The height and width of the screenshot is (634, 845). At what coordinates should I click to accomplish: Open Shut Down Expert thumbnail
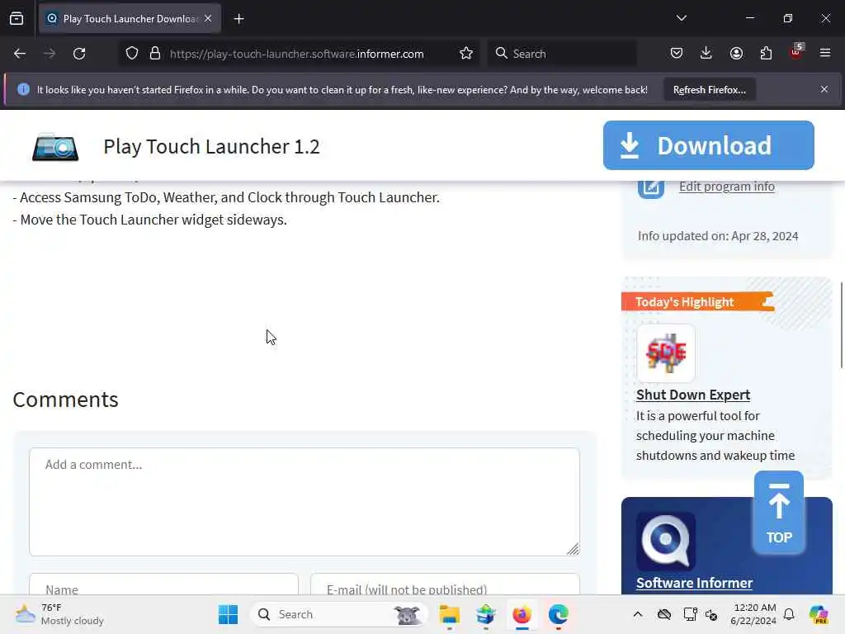point(666,353)
